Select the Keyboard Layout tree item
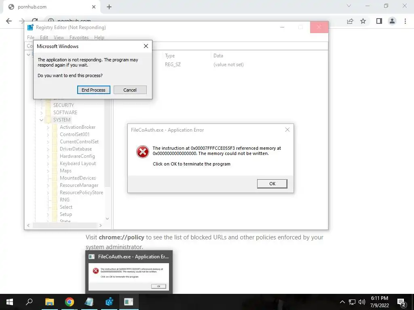 pyautogui.click(x=78, y=163)
